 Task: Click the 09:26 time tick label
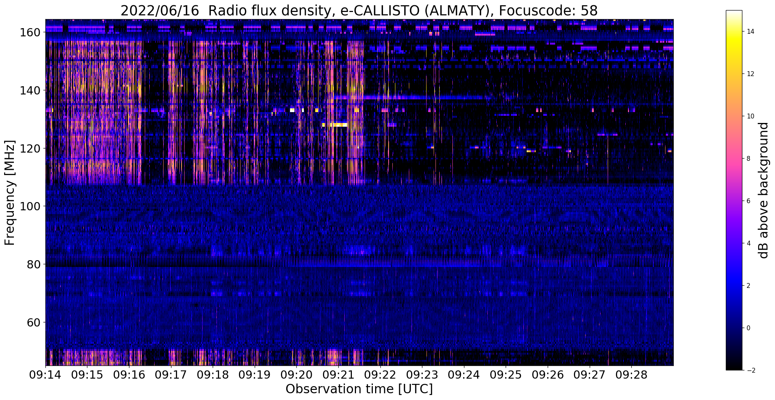tap(548, 375)
